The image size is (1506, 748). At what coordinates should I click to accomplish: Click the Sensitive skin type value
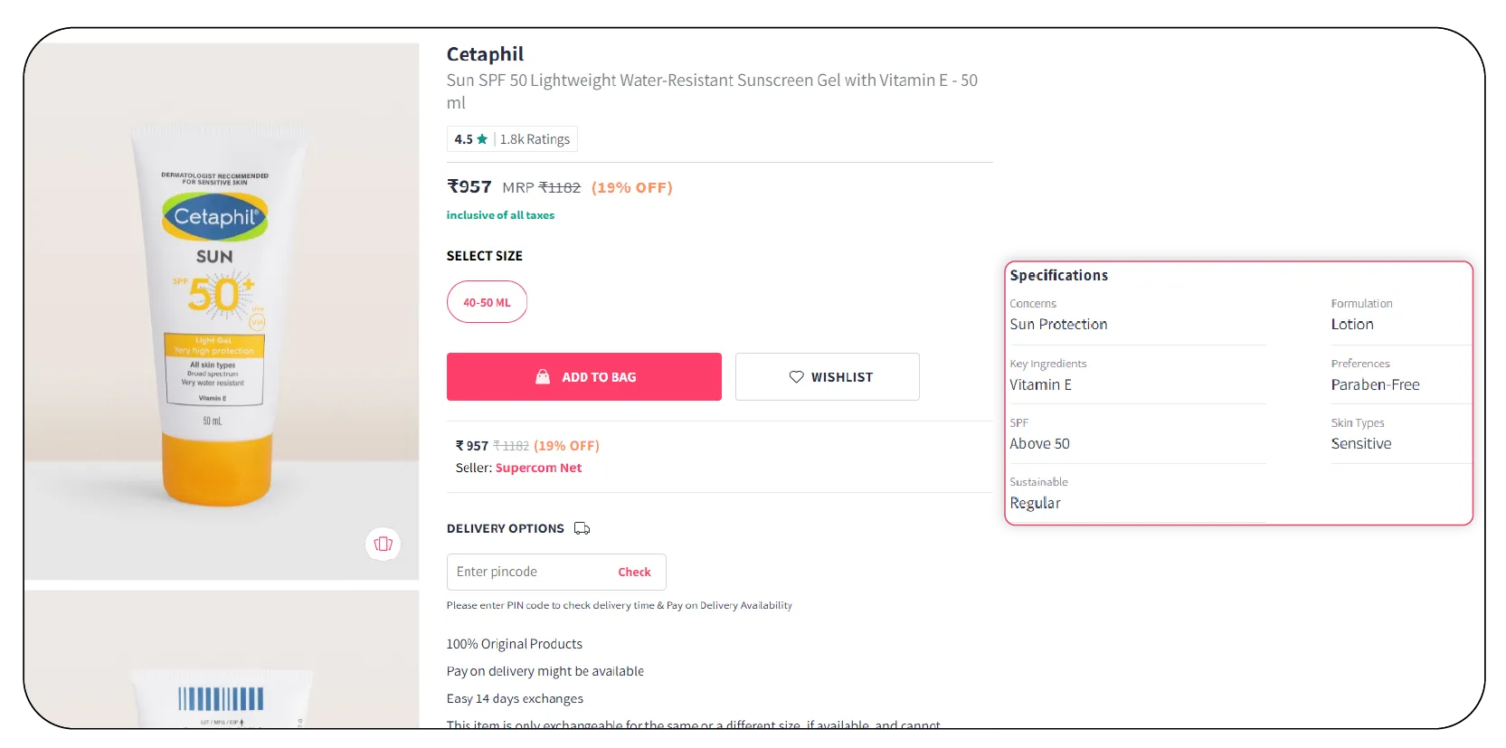coord(1360,443)
